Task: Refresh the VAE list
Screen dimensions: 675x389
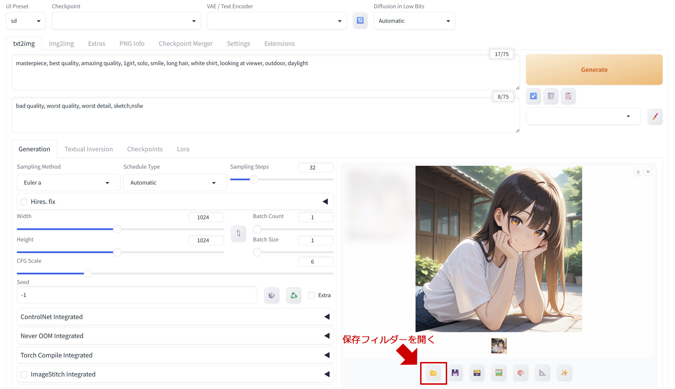Action: pos(360,20)
